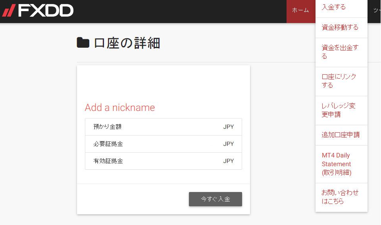381x225 pixels.
Task: Click JPY value in 必要証拠金 row
Action: click(x=229, y=144)
